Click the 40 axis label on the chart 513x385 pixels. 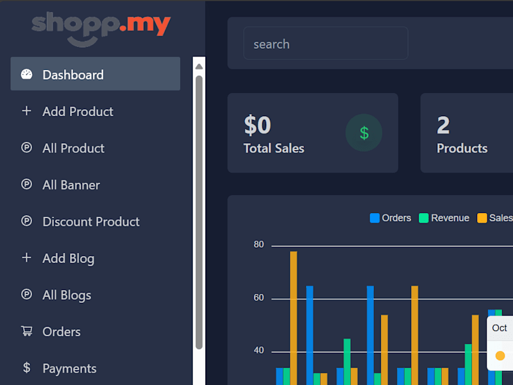coord(258,350)
